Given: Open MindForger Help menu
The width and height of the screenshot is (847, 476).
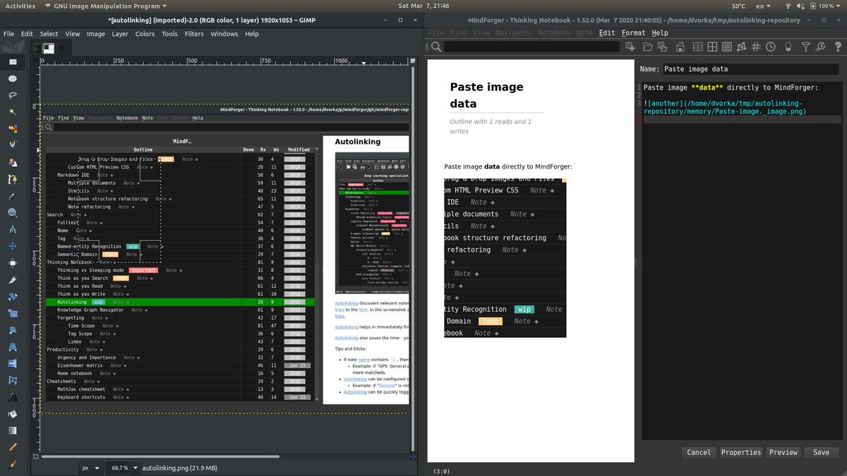Looking at the screenshot, I should pos(660,32).
